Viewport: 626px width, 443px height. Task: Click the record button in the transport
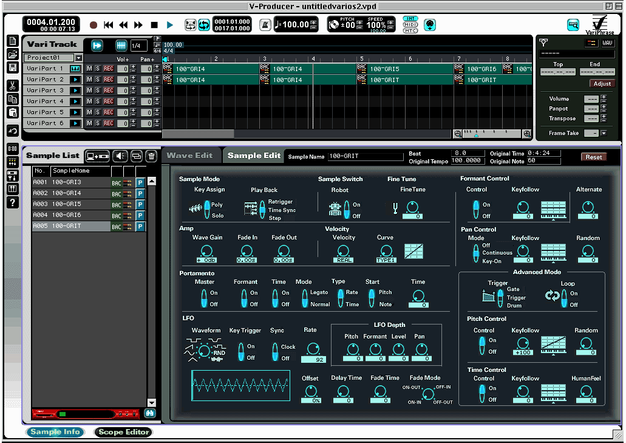94,25
